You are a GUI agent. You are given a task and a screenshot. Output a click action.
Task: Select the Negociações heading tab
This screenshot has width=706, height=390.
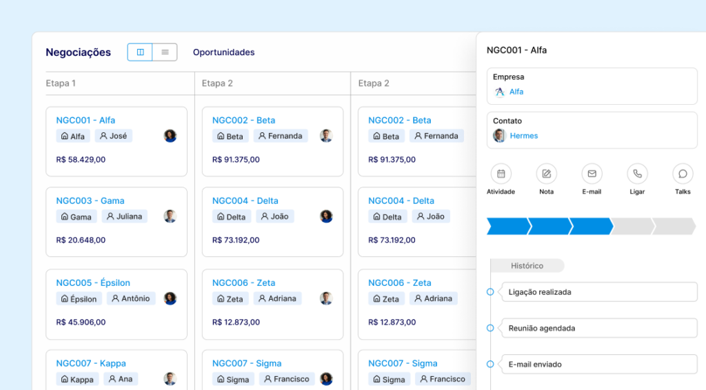click(x=78, y=52)
